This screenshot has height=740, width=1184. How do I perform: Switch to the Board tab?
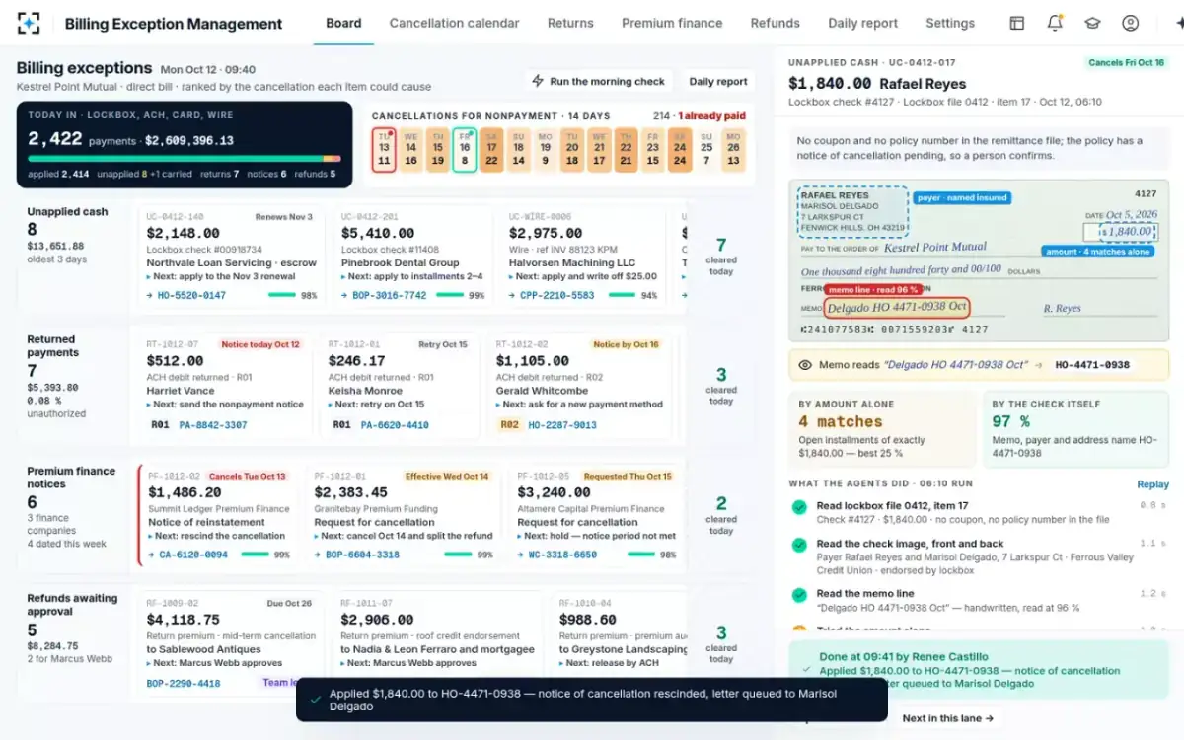point(343,23)
